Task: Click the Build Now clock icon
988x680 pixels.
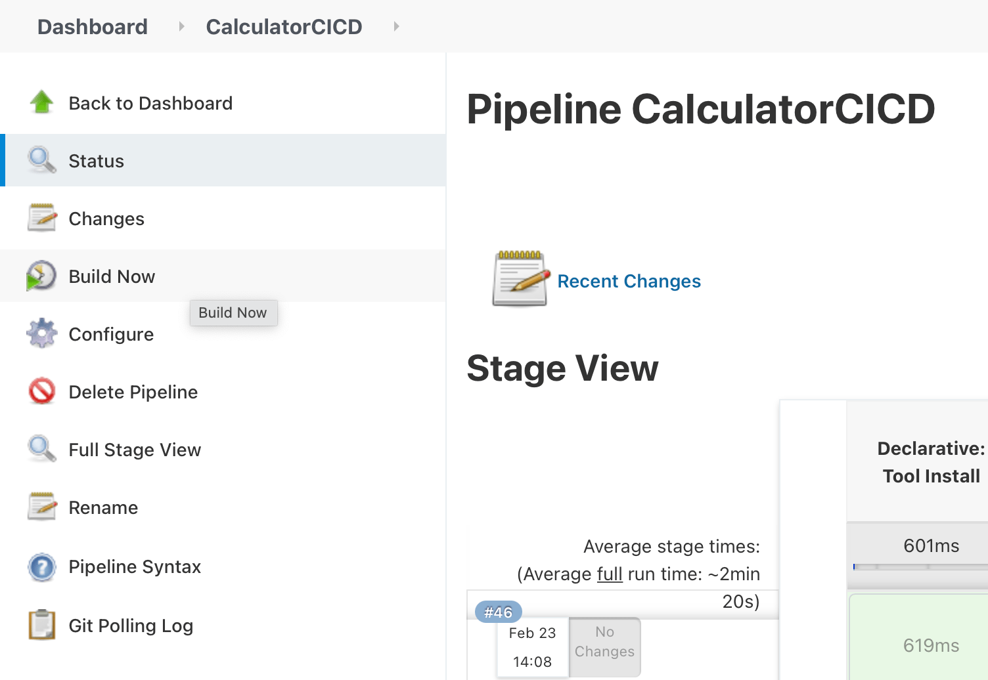Action: [x=41, y=276]
